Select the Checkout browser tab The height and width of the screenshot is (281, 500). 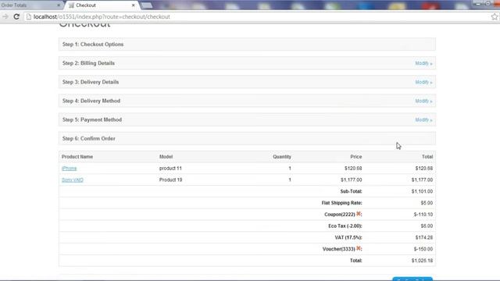[x=101, y=5]
